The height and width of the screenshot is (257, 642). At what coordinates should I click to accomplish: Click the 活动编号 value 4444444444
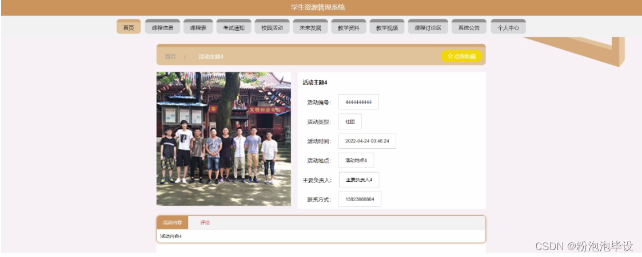pos(358,102)
